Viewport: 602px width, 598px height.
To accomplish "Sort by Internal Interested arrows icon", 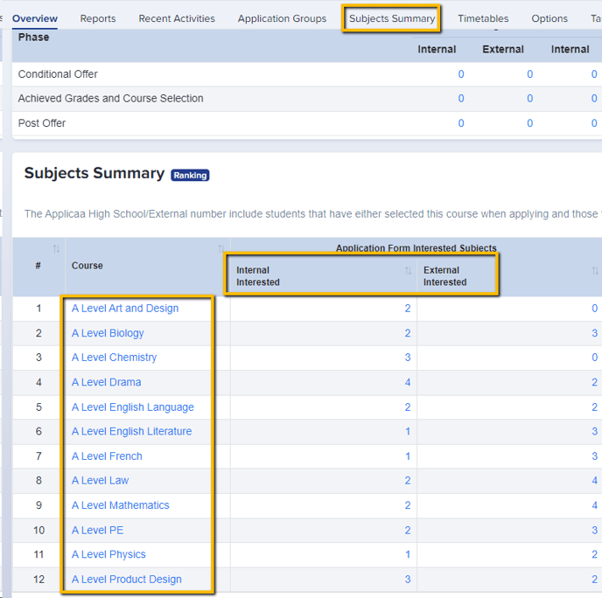I will point(408,271).
